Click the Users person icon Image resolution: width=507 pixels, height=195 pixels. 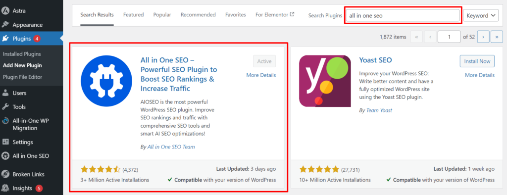coord(5,93)
